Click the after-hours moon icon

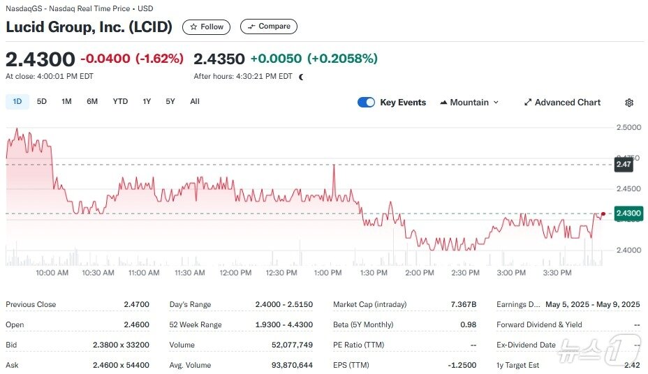pos(301,77)
